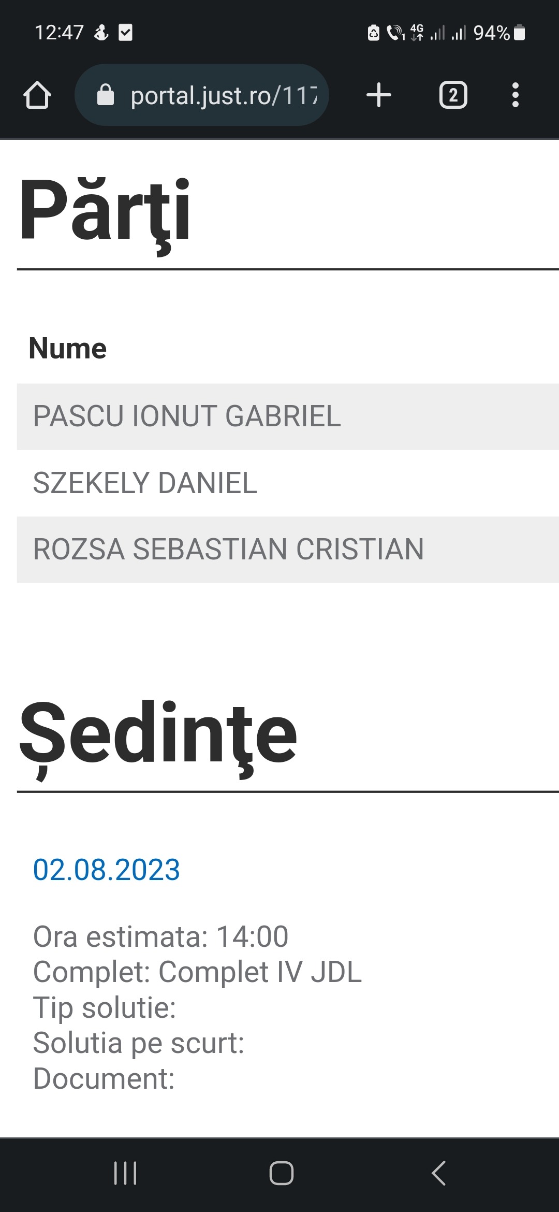Screen dimensions: 559x1212
Task: Tap the 12:47 clock in status bar
Action: (x=59, y=33)
